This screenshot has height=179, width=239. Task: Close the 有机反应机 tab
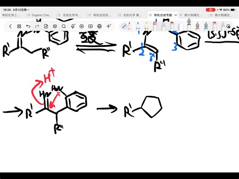90,15
